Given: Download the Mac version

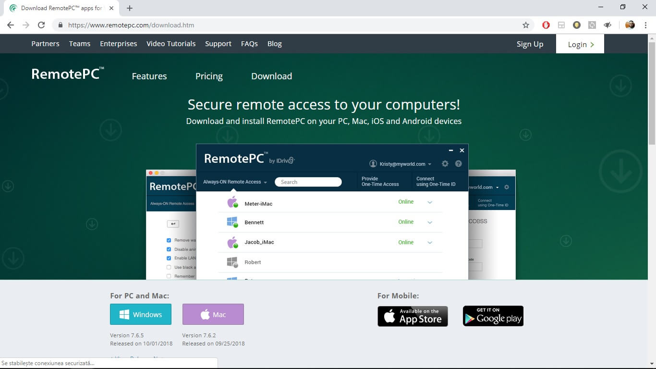Looking at the screenshot, I should (x=213, y=314).
